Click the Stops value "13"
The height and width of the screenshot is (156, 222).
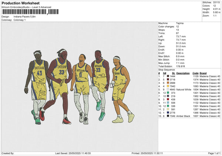(x=178, y=30)
